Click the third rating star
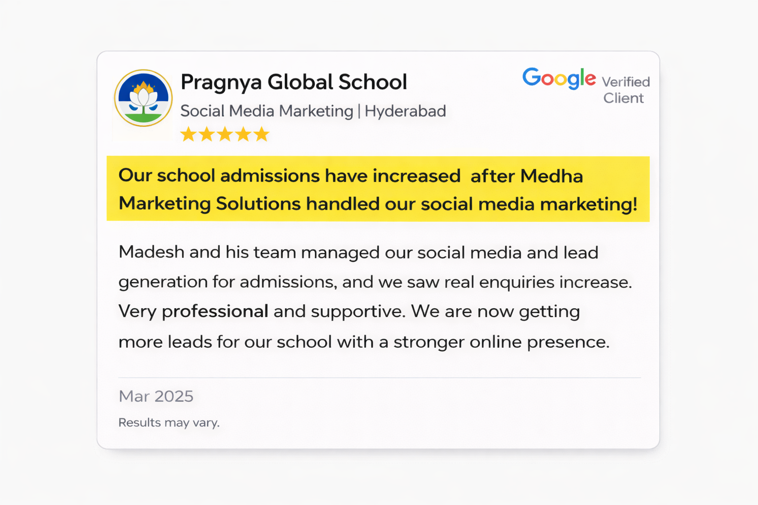The height and width of the screenshot is (505, 758). [225, 134]
